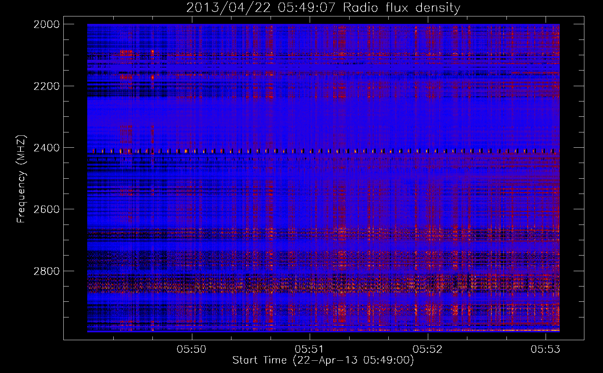Viewport: 603px width, 373px height.
Task: Click the plot title "2013/04/22 05:49:07 Radio flux density"
Action: (323, 7)
